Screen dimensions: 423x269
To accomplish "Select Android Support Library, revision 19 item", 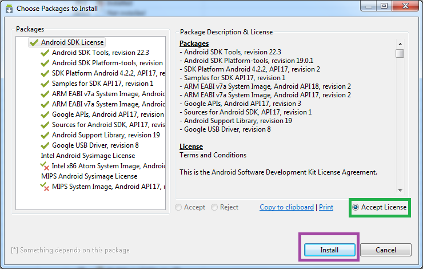I will pos(106,135).
